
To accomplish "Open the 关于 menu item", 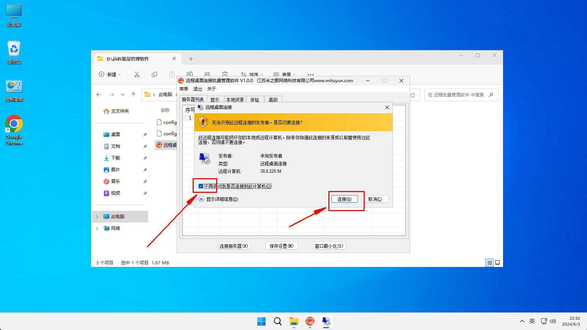I will pos(212,89).
